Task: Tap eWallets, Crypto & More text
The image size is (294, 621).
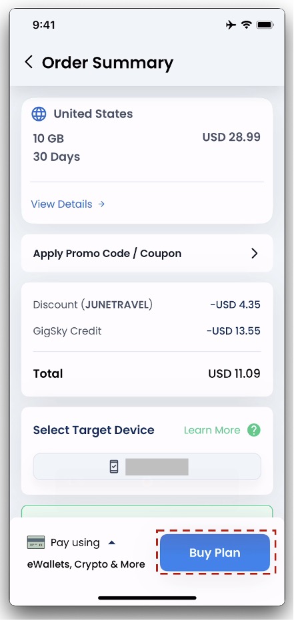Action: point(86,564)
